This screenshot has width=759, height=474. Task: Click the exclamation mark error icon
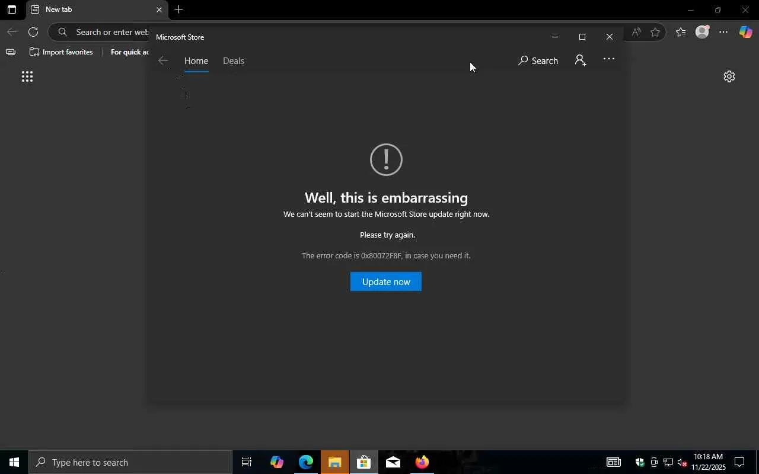[386, 159]
